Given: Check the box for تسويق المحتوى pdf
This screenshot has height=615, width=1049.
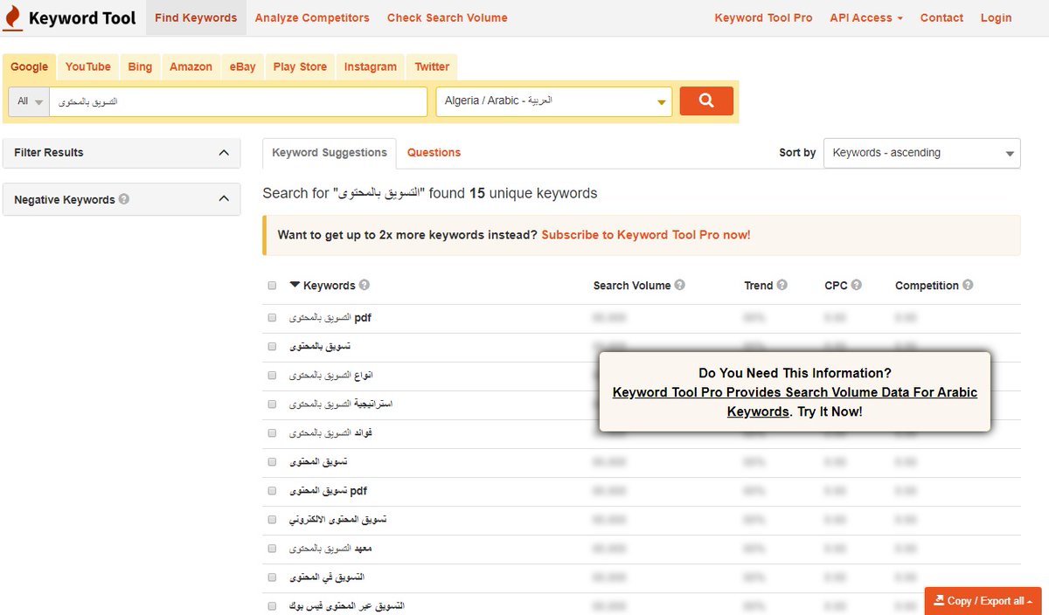Looking at the screenshot, I should (x=272, y=491).
